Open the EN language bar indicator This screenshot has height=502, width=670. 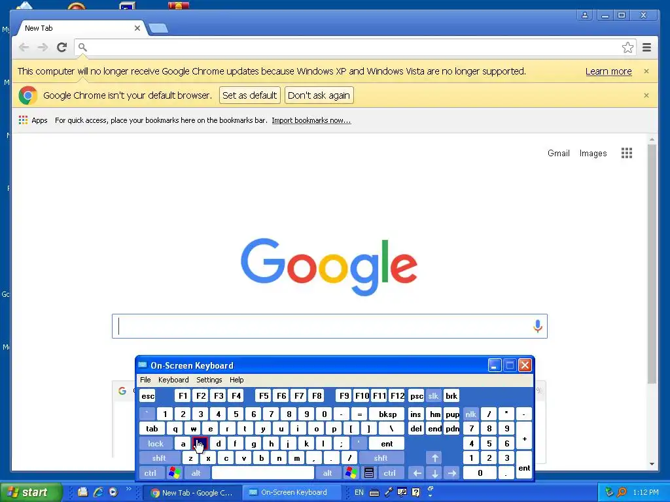point(359,492)
